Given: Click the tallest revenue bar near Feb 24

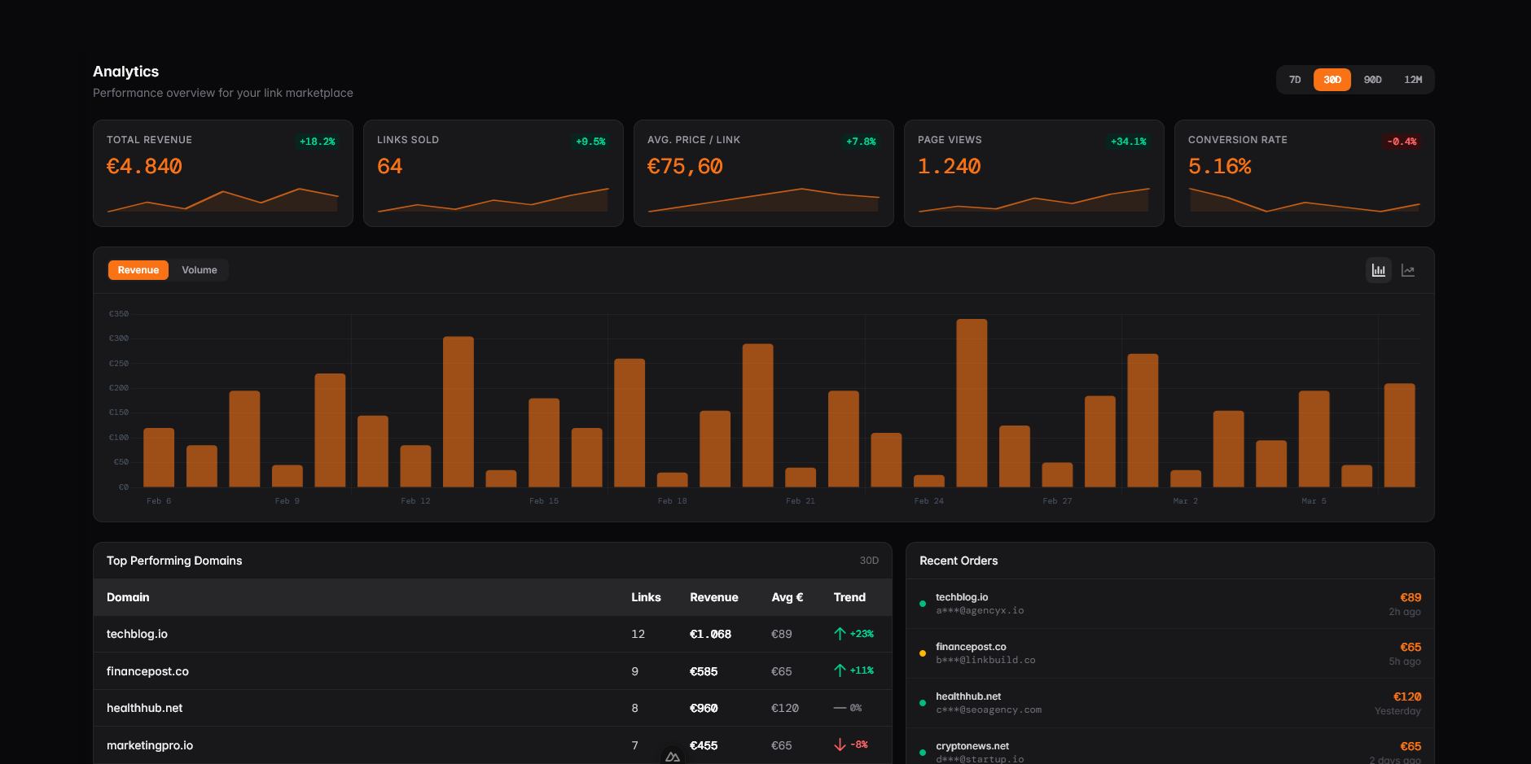Looking at the screenshot, I should (973, 404).
